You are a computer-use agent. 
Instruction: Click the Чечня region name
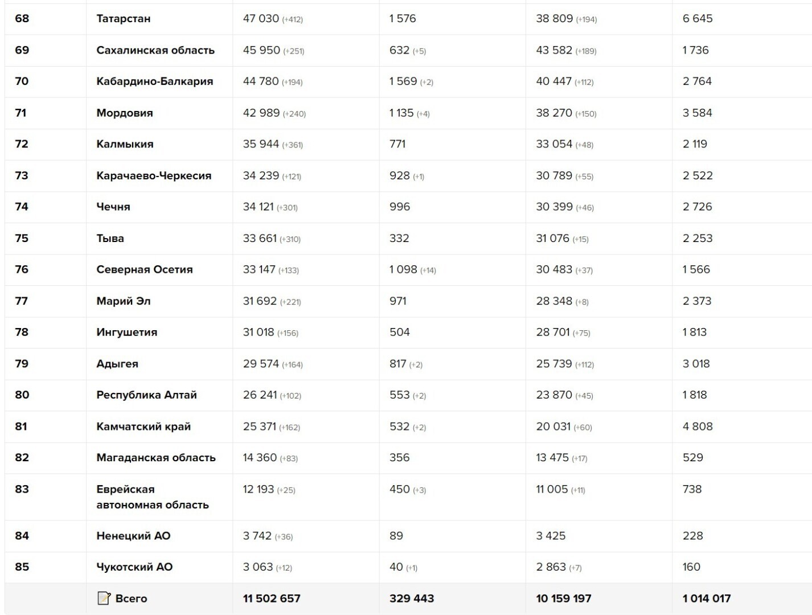pyautogui.click(x=113, y=207)
